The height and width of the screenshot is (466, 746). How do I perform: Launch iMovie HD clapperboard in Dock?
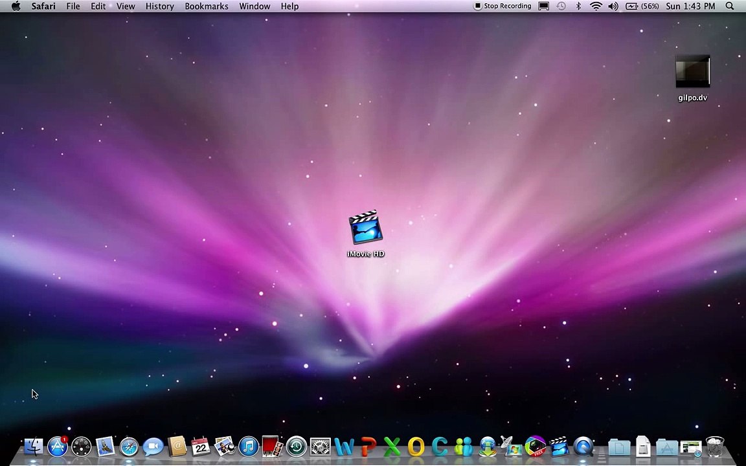coord(559,447)
